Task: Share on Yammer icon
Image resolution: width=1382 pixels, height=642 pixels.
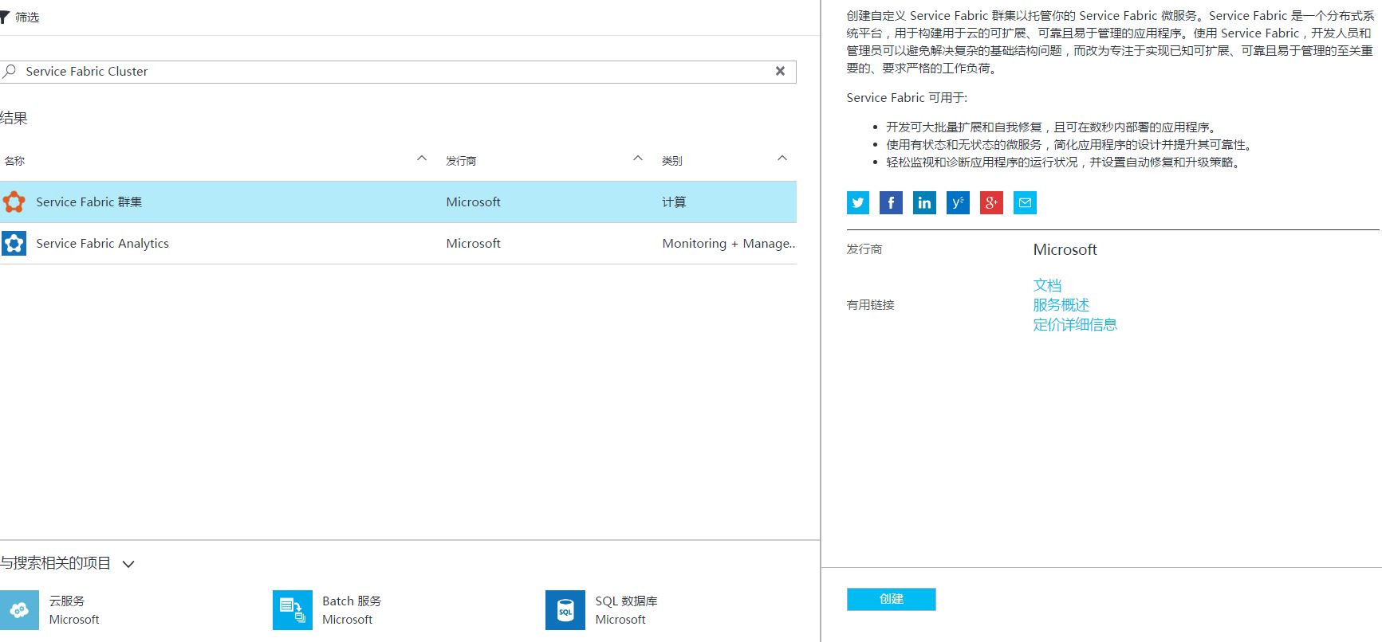Action: (958, 203)
